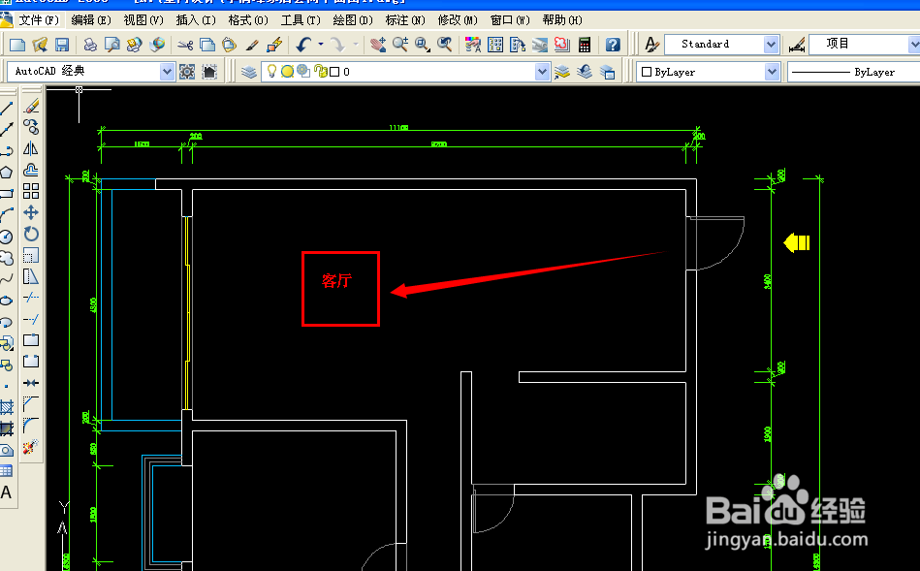The image size is (920, 571).
Task: Select the Polygon draw tool
Action: tap(6, 173)
